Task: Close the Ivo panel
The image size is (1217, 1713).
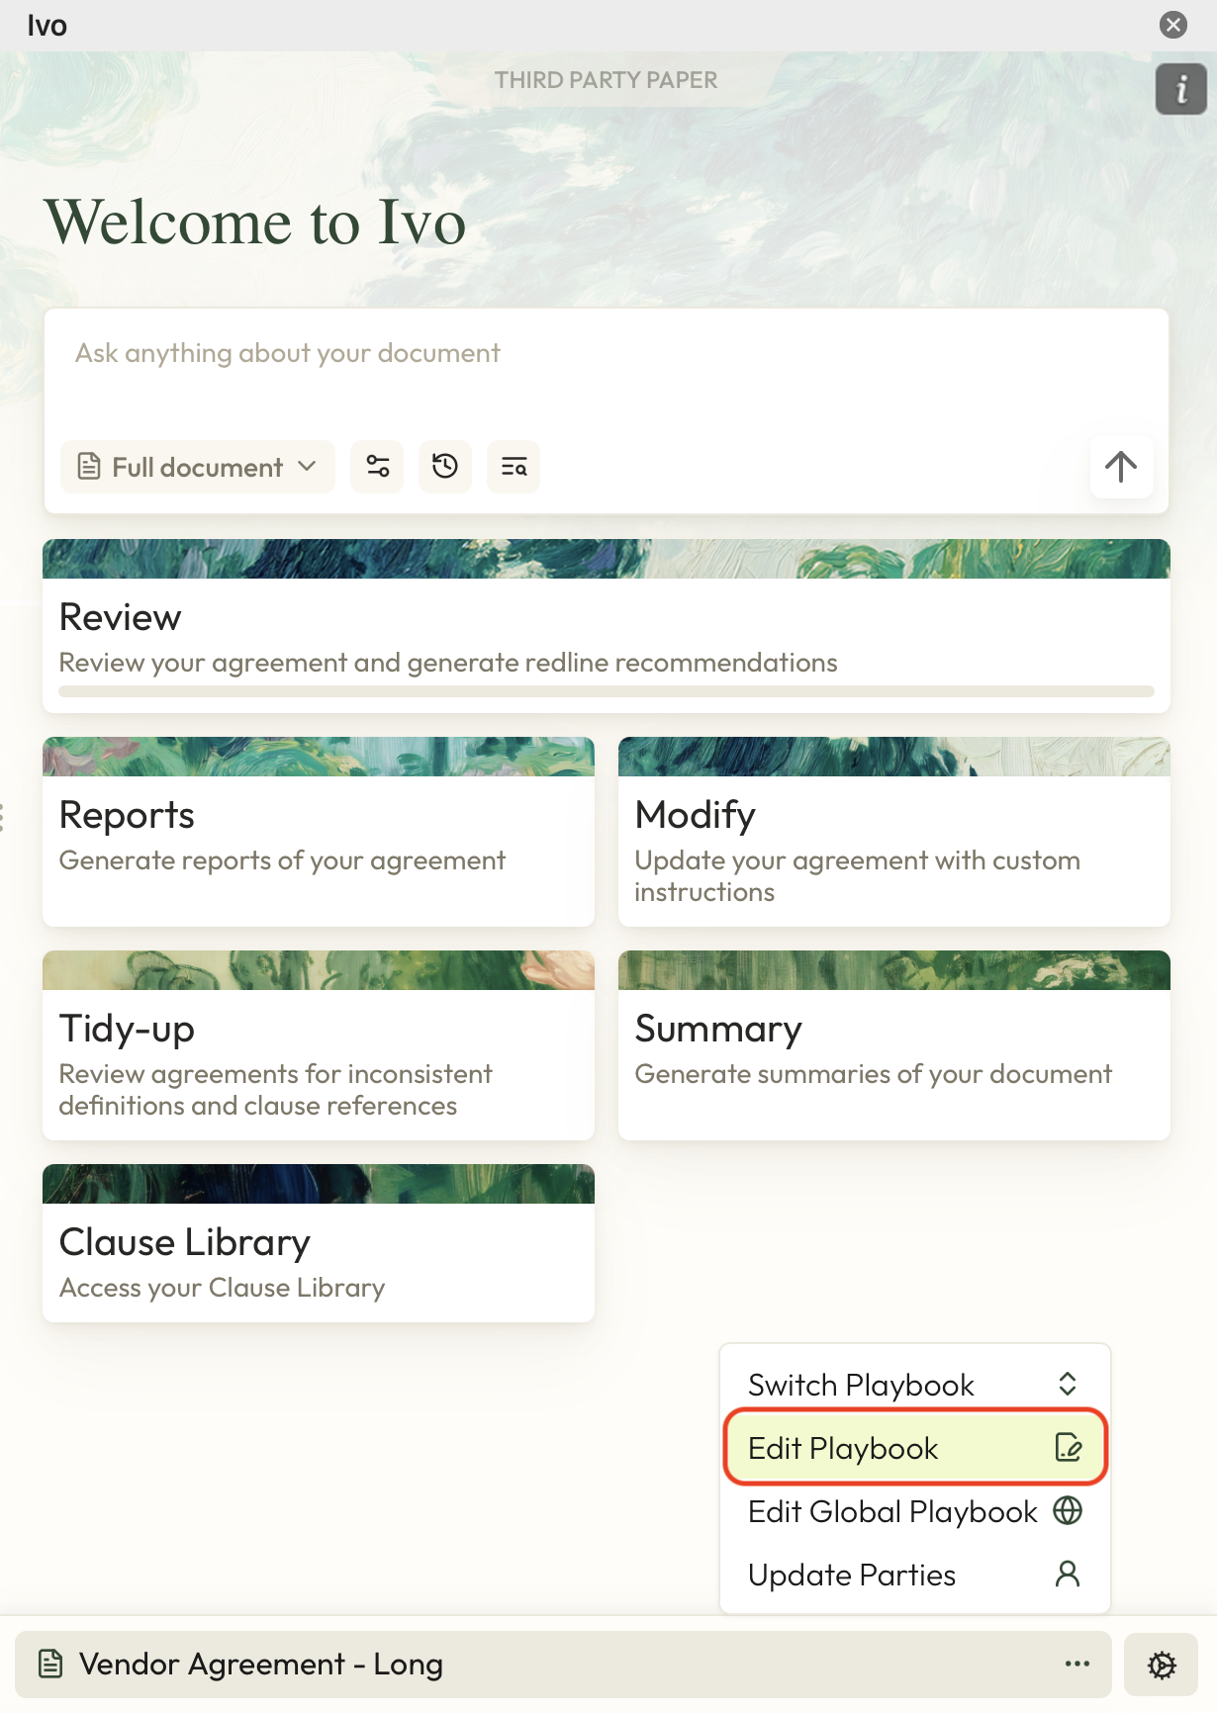Action: tap(1173, 25)
